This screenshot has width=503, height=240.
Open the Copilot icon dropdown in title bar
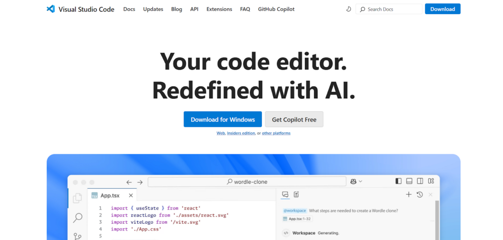pos(357,181)
